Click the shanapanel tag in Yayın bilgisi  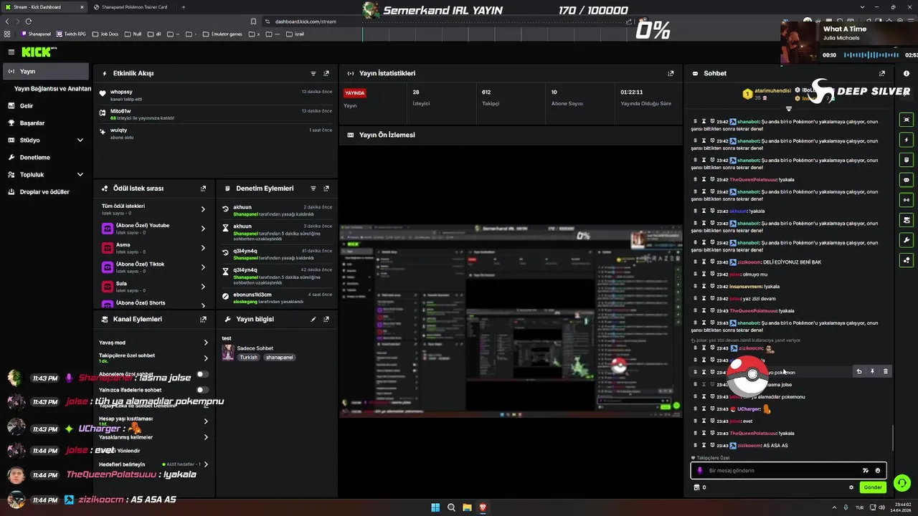[x=279, y=357]
